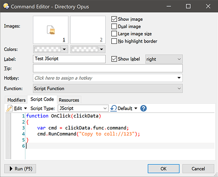
Task: Click line number 6 in the code gutter
Action: (x=24, y=146)
